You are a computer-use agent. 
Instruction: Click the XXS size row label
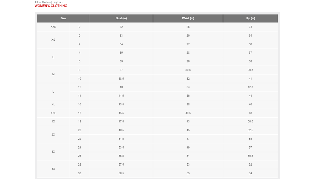click(x=53, y=27)
